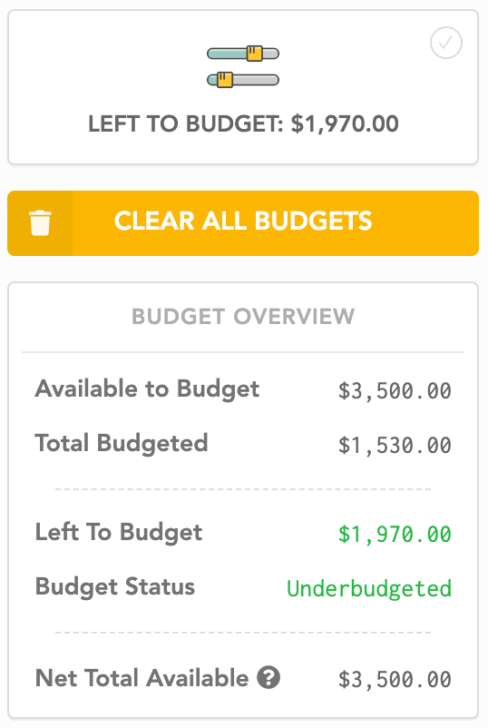Viewport: 488px width, 728px height.
Task: Click the Net Total Available label
Action: pyautogui.click(x=142, y=678)
